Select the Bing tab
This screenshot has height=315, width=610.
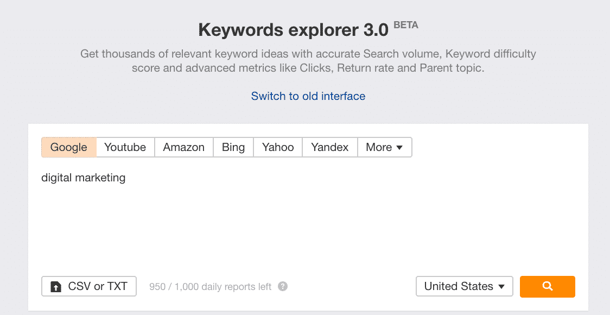click(x=233, y=147)
